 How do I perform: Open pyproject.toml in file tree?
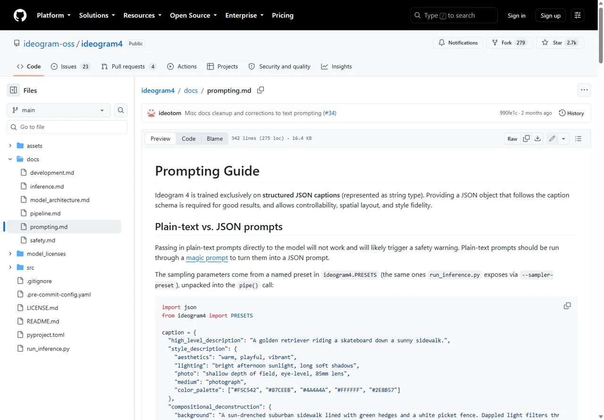pos(45,335)
